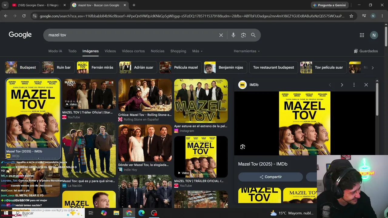Open more options in the preview panel

pyautogui.click(x=354, y=85)
